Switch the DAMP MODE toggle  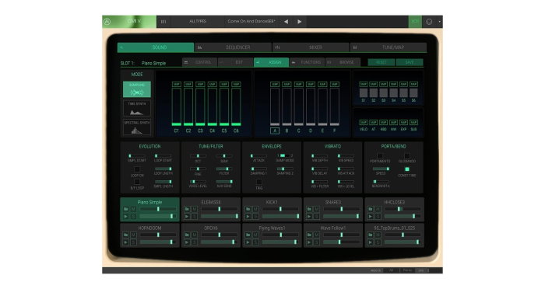pos(285,156)
